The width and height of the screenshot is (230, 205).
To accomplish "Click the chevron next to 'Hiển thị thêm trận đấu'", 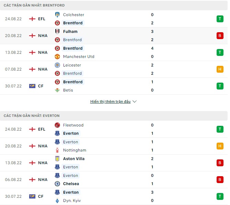I will click(x=135, y=102).
